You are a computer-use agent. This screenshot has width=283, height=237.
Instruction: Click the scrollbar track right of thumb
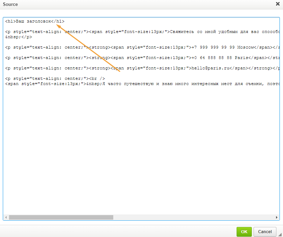tap(194, 217)
